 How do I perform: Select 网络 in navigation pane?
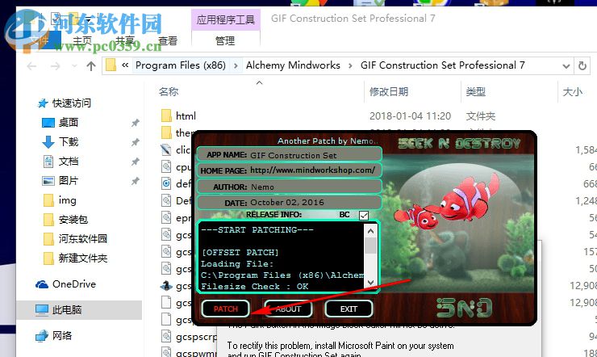[61, 336]
